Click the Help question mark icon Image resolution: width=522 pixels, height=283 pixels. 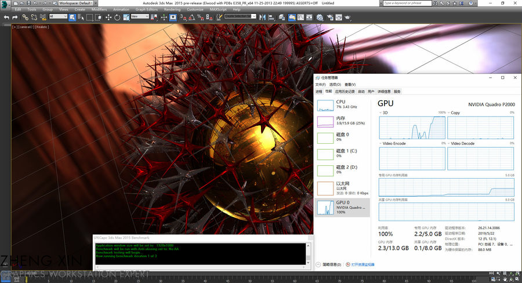tap(471, 3)
